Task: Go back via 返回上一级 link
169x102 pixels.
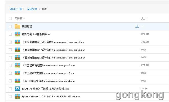Action: click(16, 9)
